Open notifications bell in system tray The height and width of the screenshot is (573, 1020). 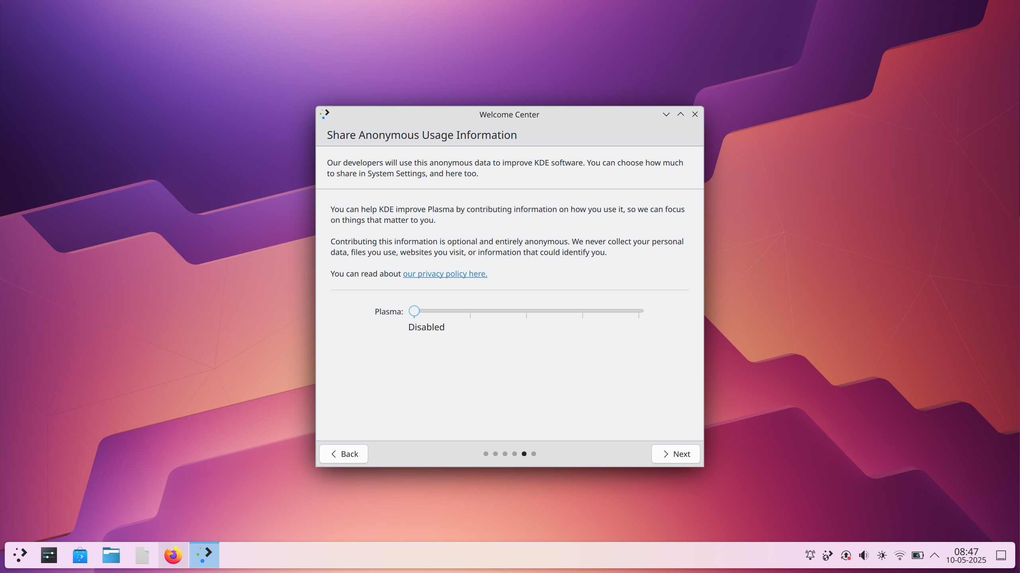click(810, 555)
